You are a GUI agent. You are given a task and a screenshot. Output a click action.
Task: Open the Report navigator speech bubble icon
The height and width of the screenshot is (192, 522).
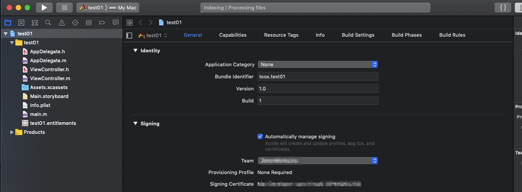115,22
